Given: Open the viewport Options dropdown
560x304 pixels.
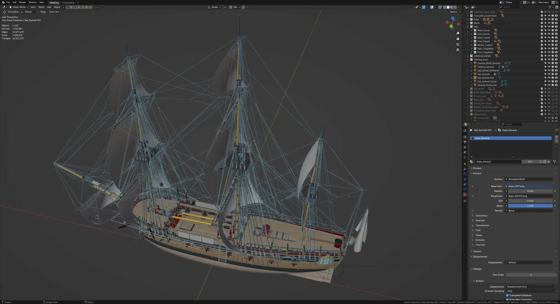Looking at the screenshot, I should tap(454, 12).
